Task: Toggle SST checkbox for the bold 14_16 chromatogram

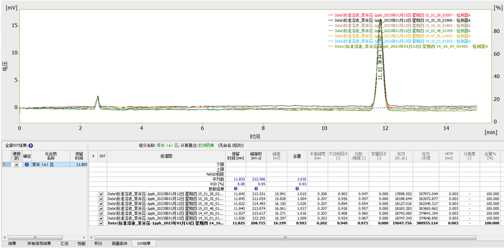Action: [101, 223]
